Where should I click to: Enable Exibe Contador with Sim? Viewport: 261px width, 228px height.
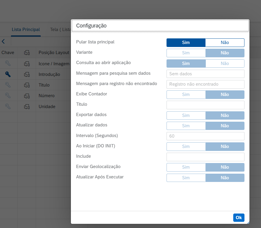click(x=186, y=95)
